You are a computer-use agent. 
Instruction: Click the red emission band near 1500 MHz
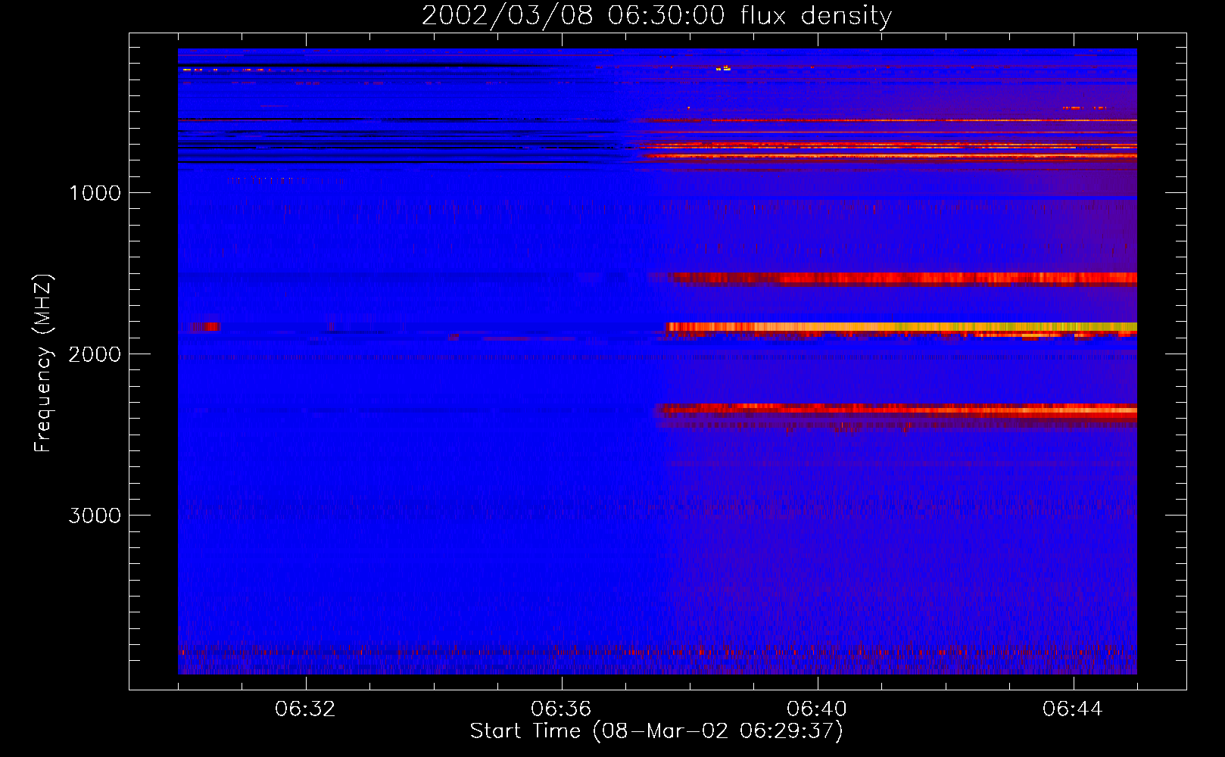point(901,279)
